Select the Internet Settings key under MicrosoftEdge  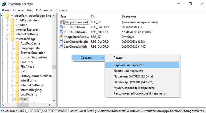(x=32, y=85)
